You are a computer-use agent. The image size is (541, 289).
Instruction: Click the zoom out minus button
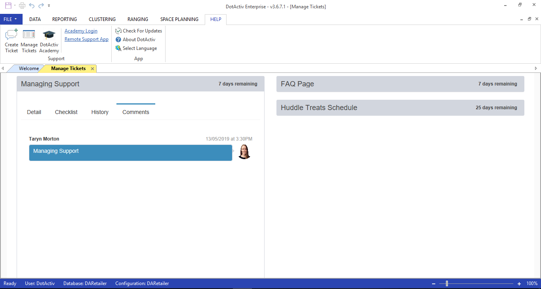pos(434,284)
